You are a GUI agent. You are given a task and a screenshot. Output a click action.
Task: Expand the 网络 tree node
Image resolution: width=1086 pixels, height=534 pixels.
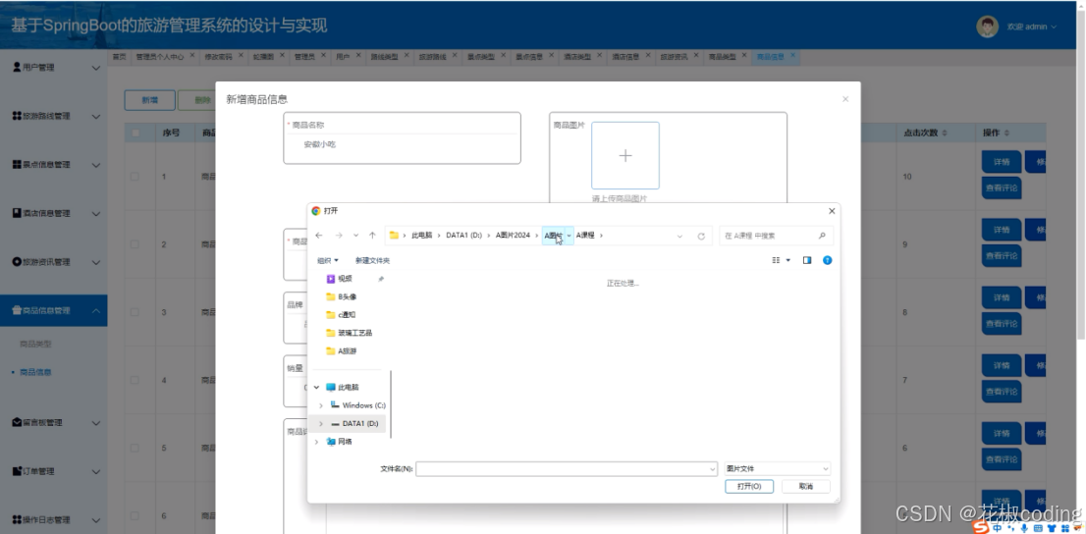(316, 441)
